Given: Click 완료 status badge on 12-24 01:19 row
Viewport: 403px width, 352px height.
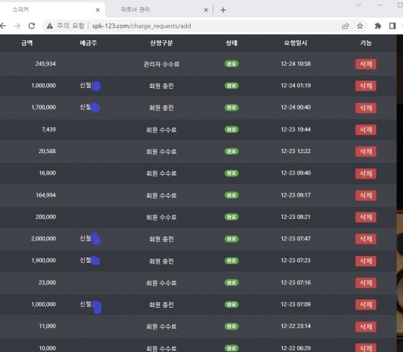Looking at the screenshot, I should click(x=232, y=86).
